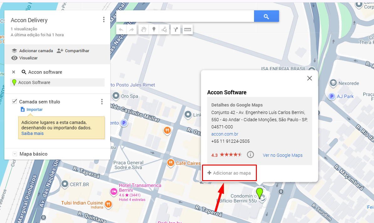374x223 pixels.
Task: Open Camada sem título layer options menu
Action: 101,102
